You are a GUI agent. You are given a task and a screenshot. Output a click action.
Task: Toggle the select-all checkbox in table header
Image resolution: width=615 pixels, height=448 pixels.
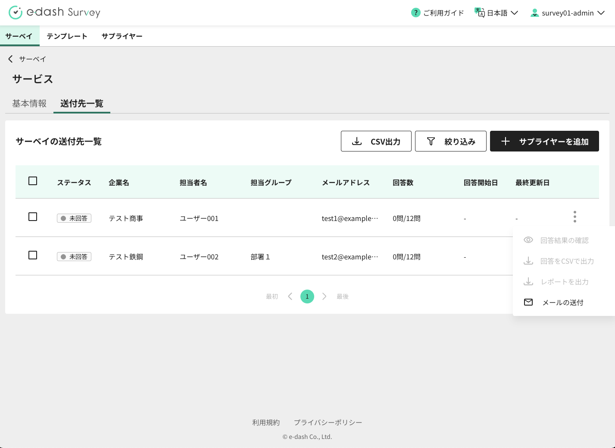(33, 181)
